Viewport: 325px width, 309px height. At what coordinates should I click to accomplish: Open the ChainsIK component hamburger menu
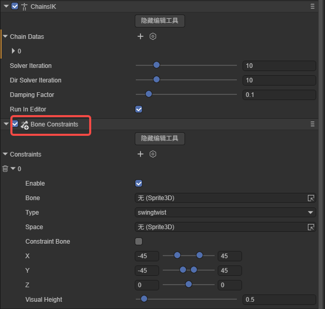[x=312, y=6]
